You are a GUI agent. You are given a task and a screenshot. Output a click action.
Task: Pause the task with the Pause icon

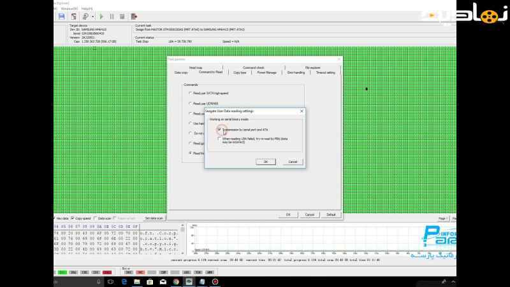112,17
